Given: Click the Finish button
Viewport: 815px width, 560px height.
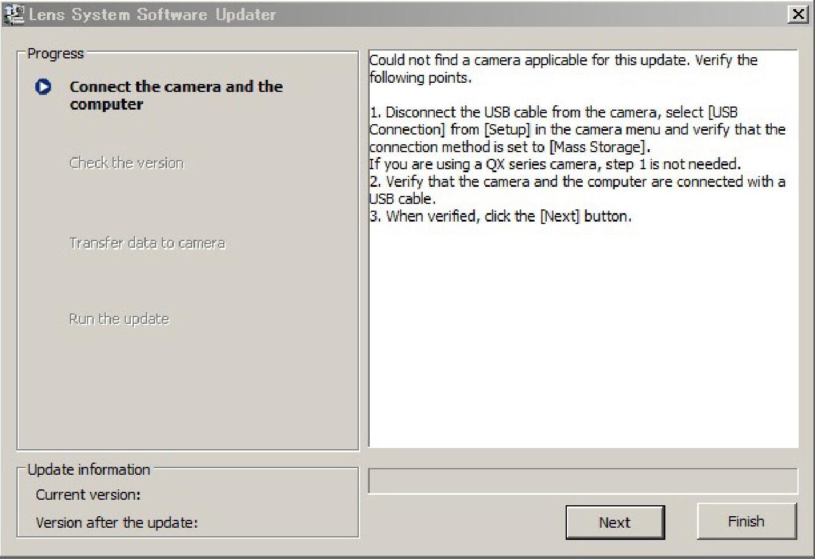Looking at the screenshot, I should point(746,522).
